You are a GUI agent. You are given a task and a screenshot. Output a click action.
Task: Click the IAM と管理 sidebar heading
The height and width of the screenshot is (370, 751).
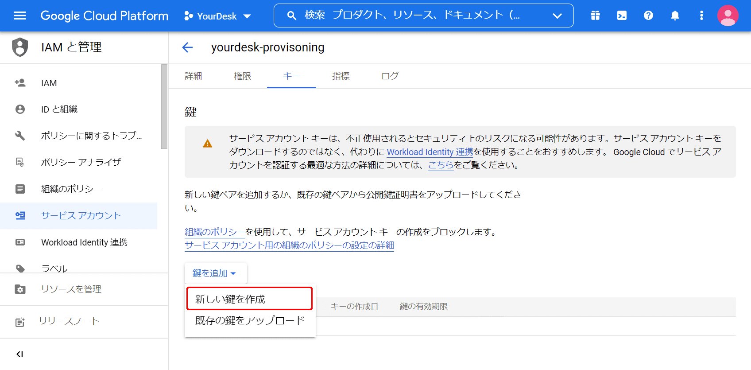pyautogui.click(x=71, y=47)
